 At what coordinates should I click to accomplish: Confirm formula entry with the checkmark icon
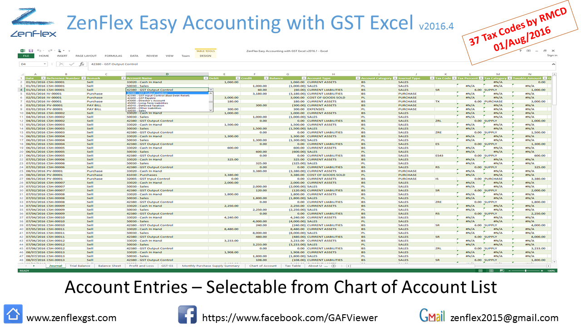coord(71,64)
